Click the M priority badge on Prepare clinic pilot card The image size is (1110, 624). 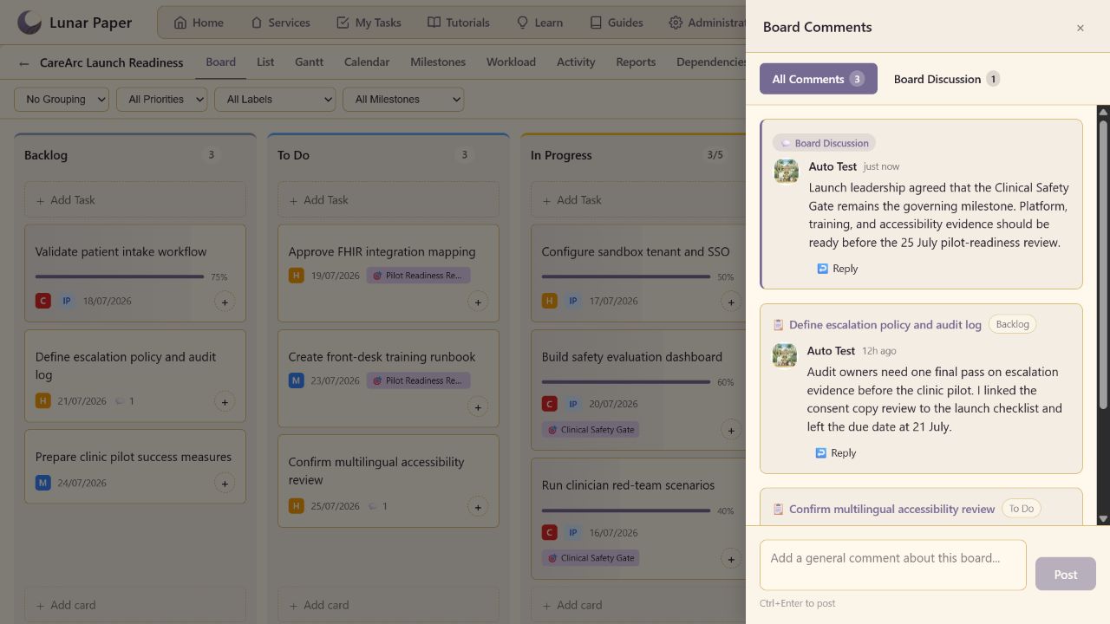pyautogui.click(x=42, y=483)
